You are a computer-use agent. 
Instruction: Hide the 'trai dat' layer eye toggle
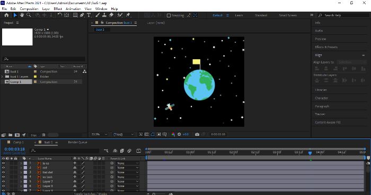3,172
